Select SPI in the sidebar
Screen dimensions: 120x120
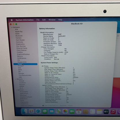coord(19,72)
